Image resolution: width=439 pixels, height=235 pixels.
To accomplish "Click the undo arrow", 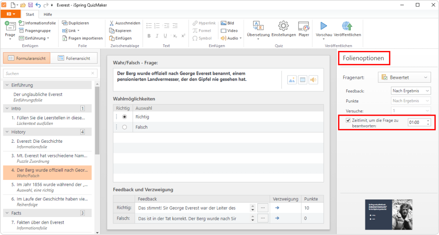I will tap(38, 5).
